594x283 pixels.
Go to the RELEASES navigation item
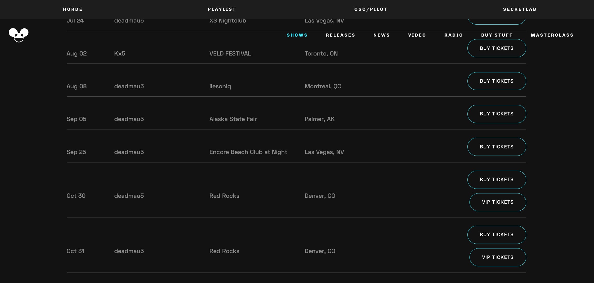coord(340,35)
